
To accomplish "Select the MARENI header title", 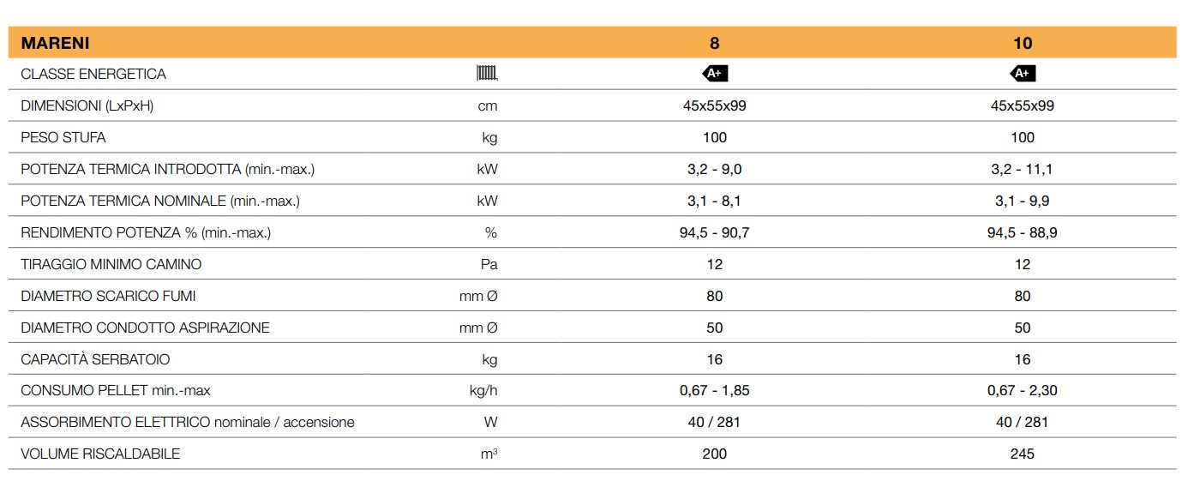I will tap(55, 43).
